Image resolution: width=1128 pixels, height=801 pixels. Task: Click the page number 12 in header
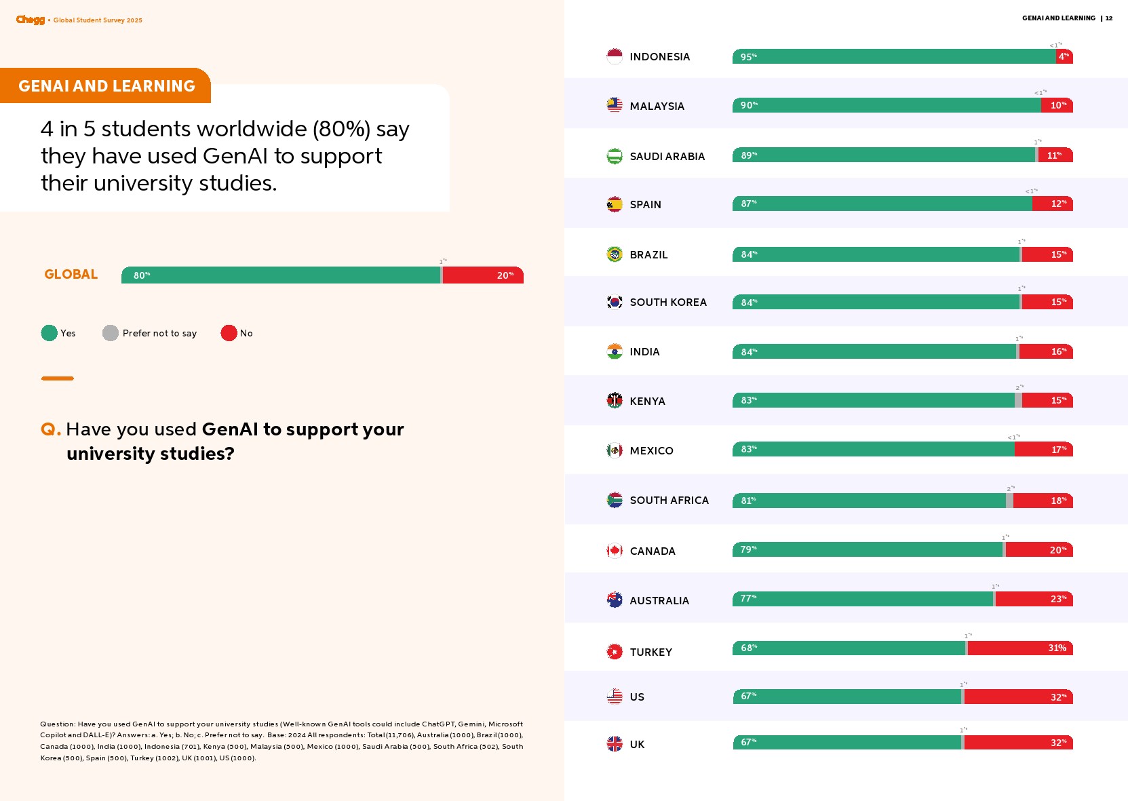1109,18
